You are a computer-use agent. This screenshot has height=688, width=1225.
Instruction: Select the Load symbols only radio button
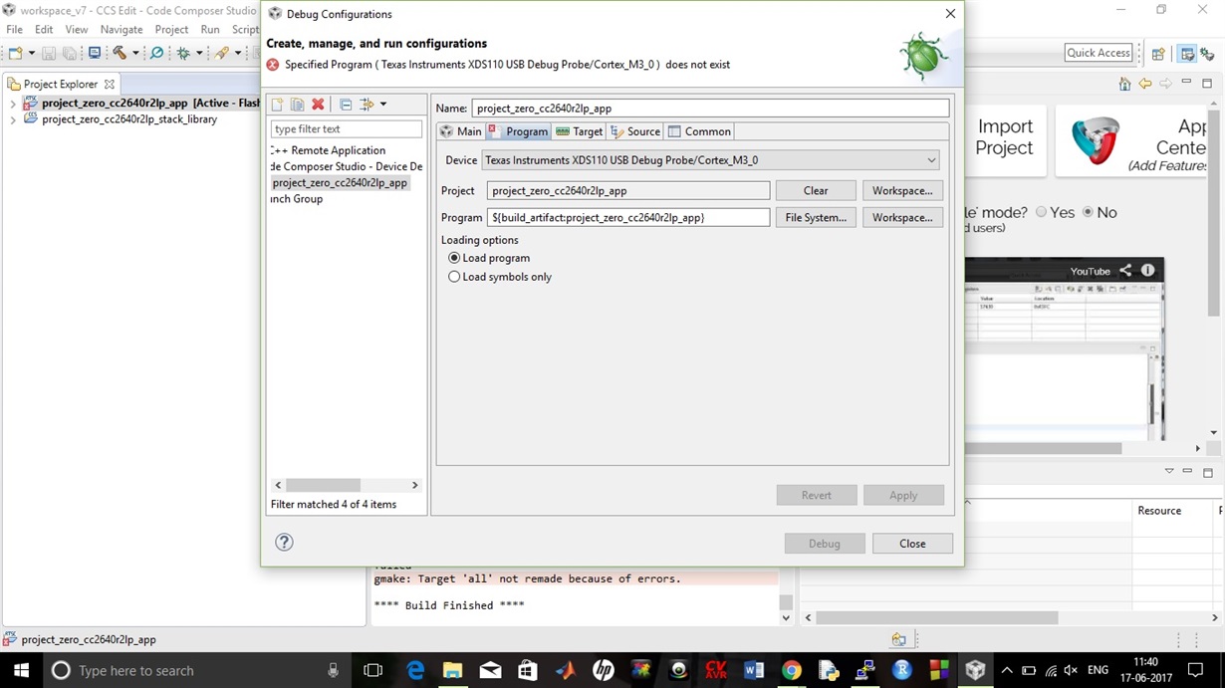[x=454, y=277]
